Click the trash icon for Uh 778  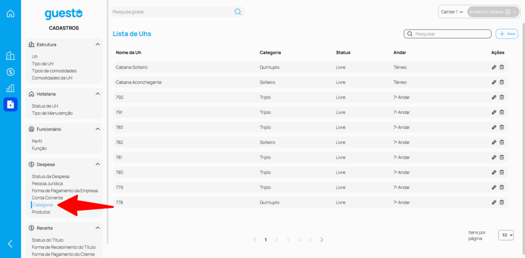point(502,202)
